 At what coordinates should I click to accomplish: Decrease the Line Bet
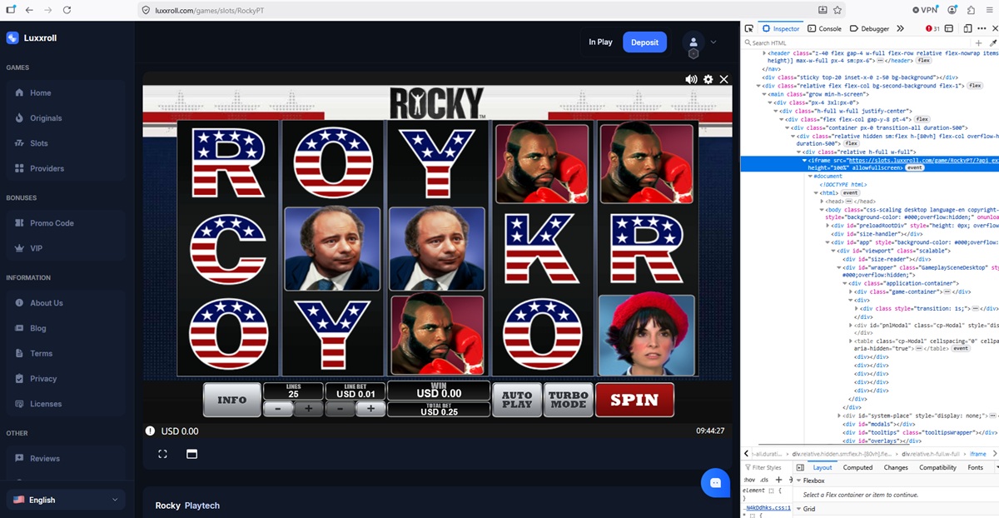(340, 409)
